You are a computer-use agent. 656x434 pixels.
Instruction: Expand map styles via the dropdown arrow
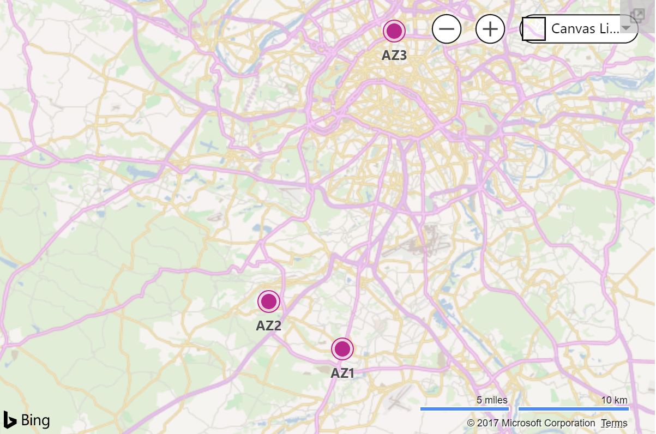[628, 28]
